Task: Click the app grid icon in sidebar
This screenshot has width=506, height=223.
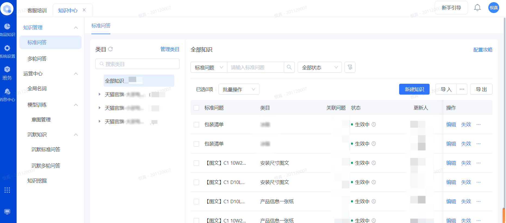Action: point(7,190)
